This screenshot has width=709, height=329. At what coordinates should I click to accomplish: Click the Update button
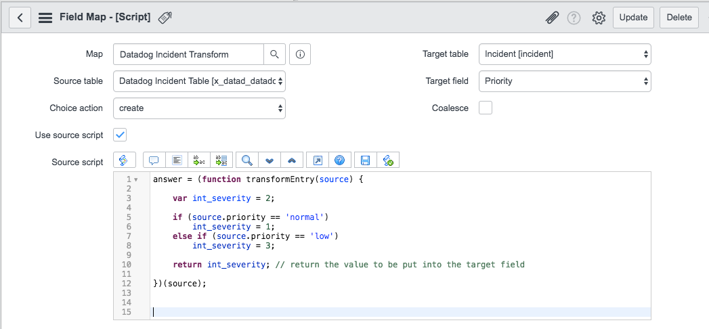(633, 18)
